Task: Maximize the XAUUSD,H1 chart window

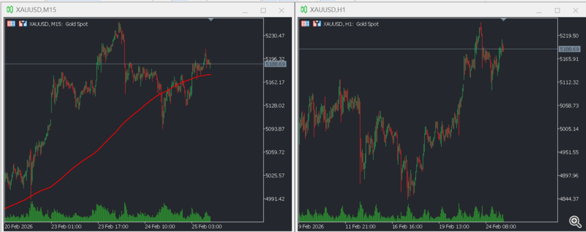Action: [x=557, y=10]
